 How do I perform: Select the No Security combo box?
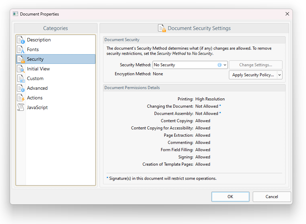point(190,65)
